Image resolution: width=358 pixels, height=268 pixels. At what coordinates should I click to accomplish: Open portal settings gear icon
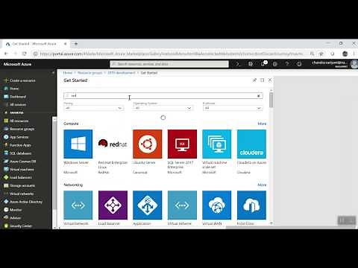click(274, 64)
